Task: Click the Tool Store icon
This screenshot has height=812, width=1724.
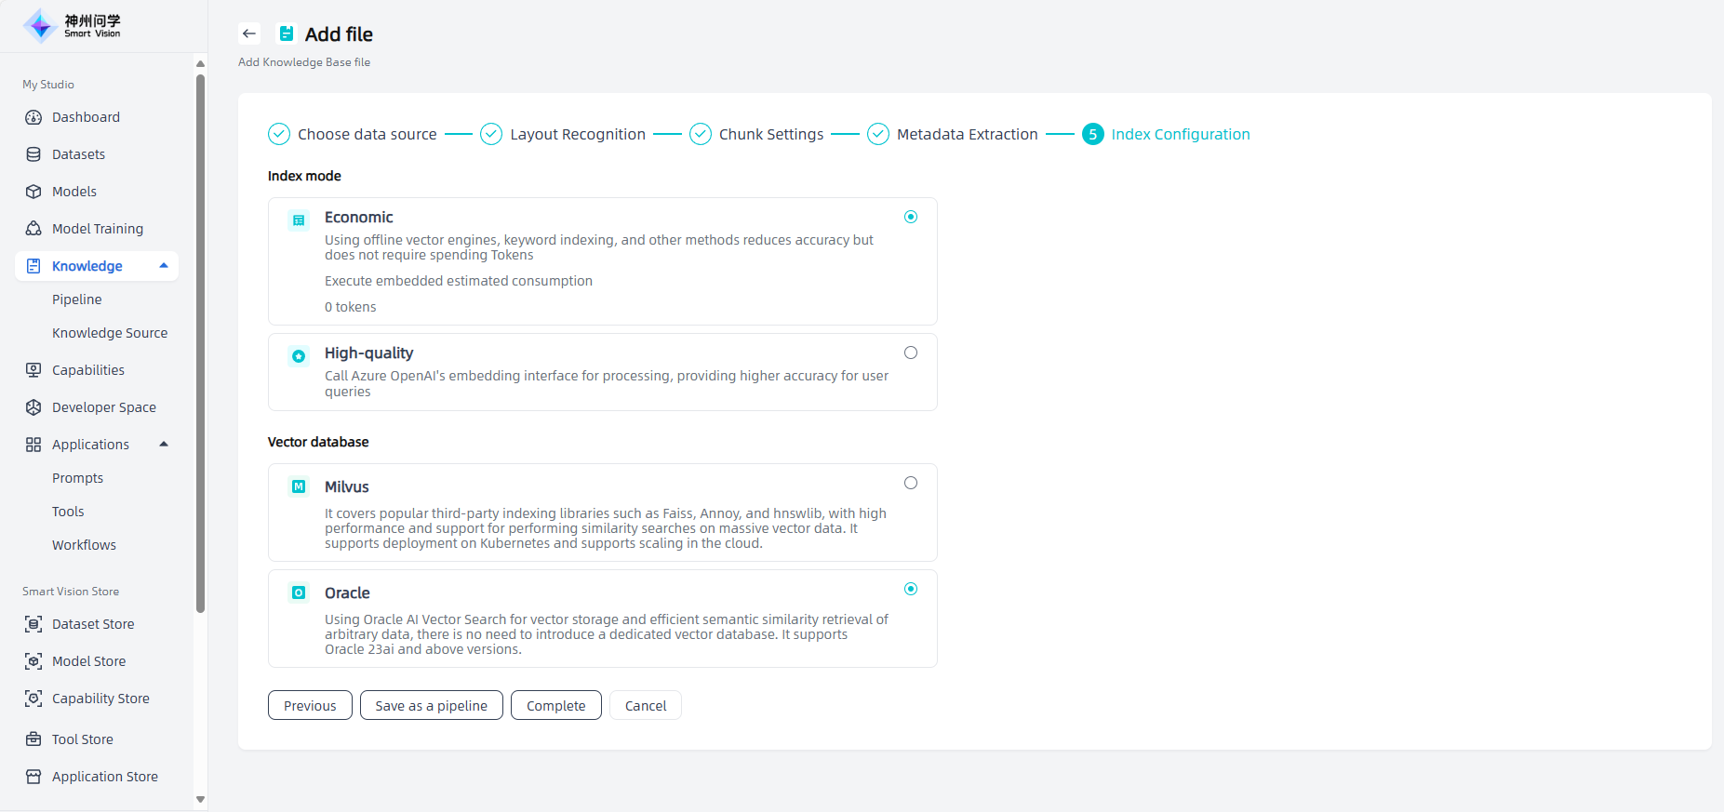Action: 33,739
